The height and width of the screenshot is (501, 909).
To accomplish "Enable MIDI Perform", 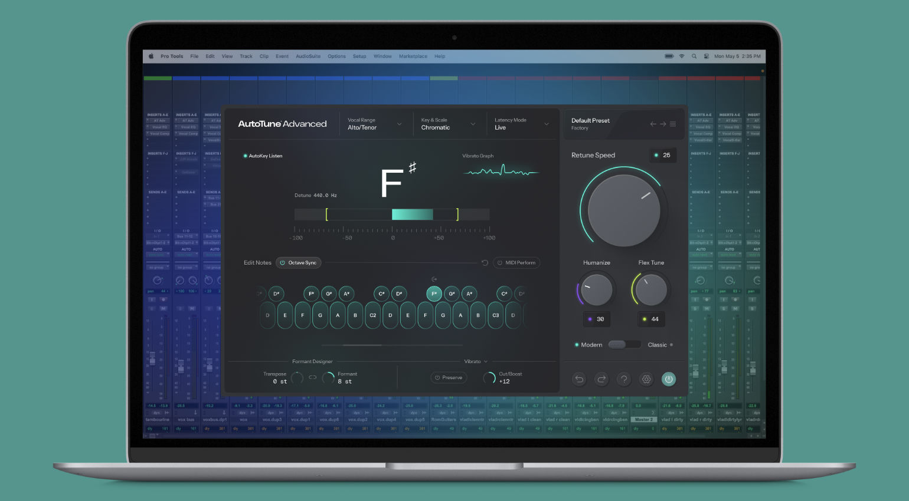I will [516, 263].
